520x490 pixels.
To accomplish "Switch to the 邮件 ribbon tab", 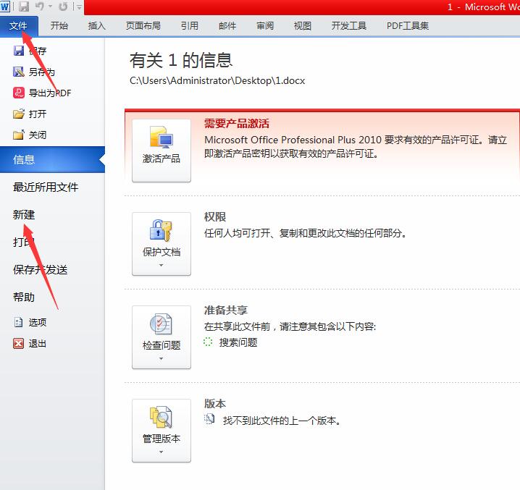I will pos(227,26).
